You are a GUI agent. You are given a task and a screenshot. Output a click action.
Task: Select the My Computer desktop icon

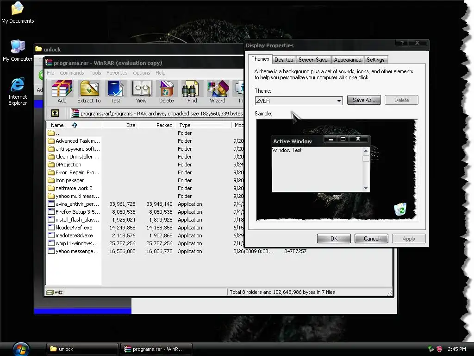tap(18, 51)
